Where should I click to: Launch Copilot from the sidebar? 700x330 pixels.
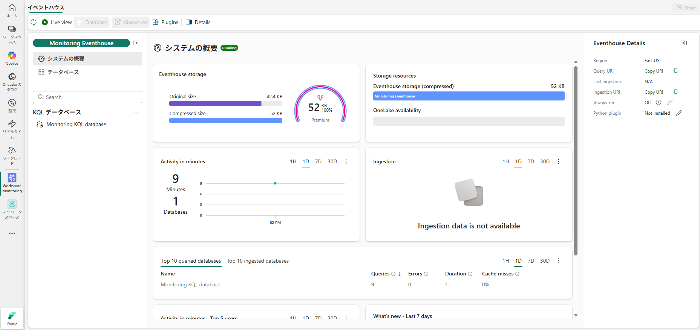tap(12, 58)
